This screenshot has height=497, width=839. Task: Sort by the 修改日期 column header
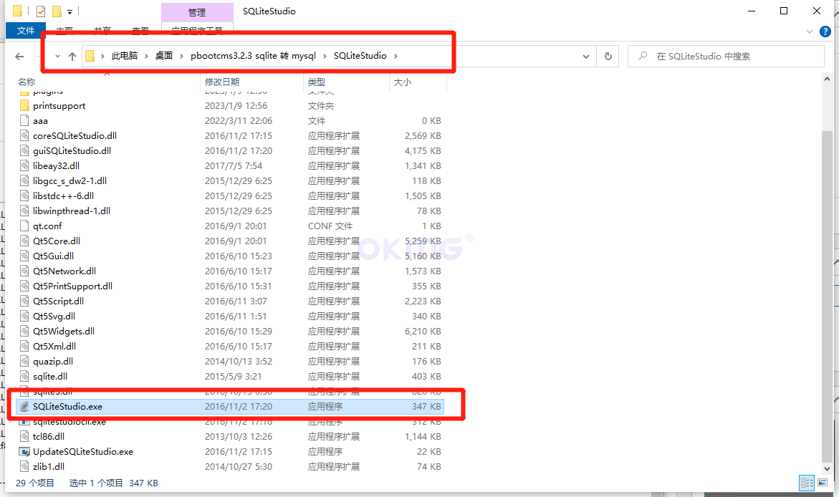(222, 82)
